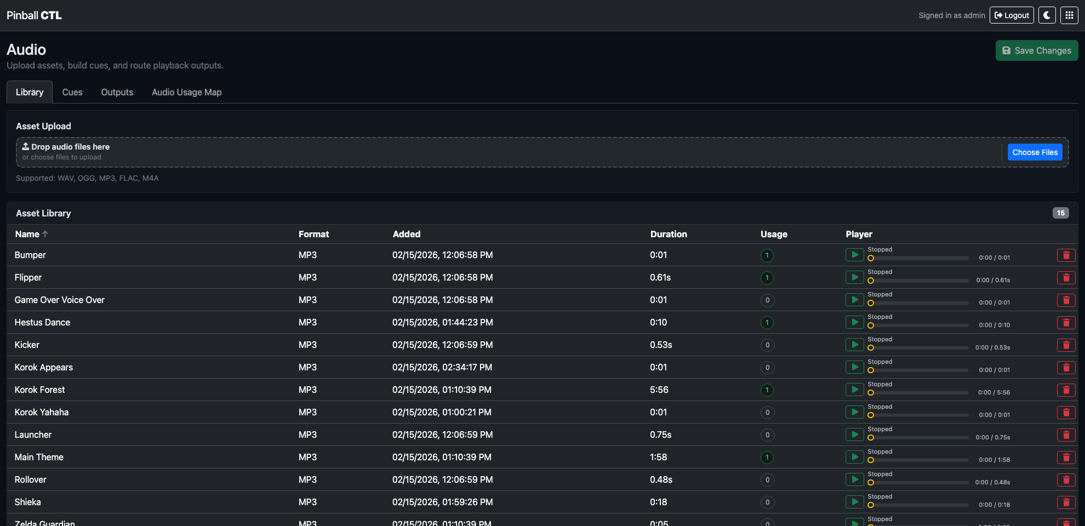The image size is (1085, 526).
Task: Play the Korok Forest track
Action: tap(854, 390)
